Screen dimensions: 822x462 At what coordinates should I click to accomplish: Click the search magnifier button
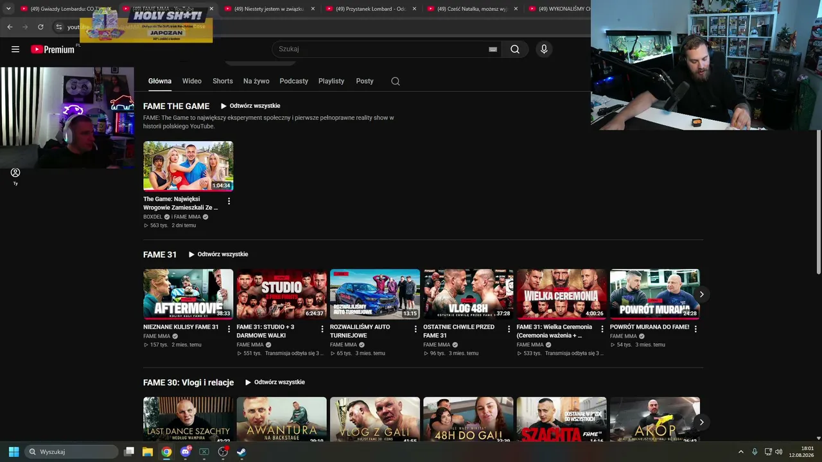(515, 49)
